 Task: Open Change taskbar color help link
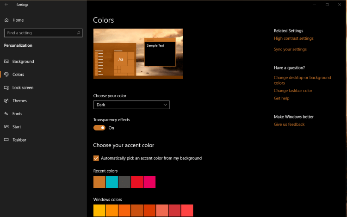293,91
